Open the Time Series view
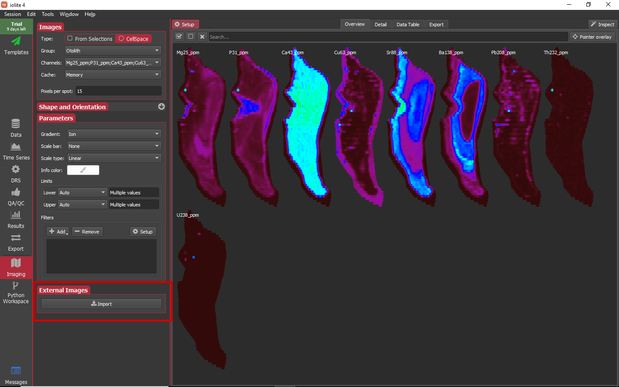 point(16,151)
